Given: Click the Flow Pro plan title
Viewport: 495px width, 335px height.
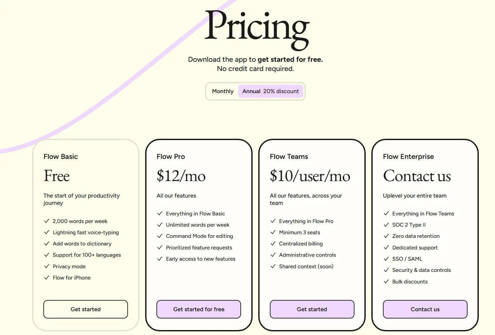Looking at the screenshot, I should (171, 157).
